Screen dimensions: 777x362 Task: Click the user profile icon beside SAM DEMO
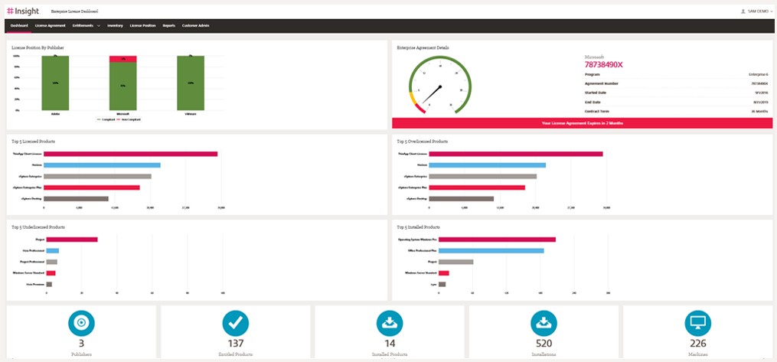coord(743,11)
